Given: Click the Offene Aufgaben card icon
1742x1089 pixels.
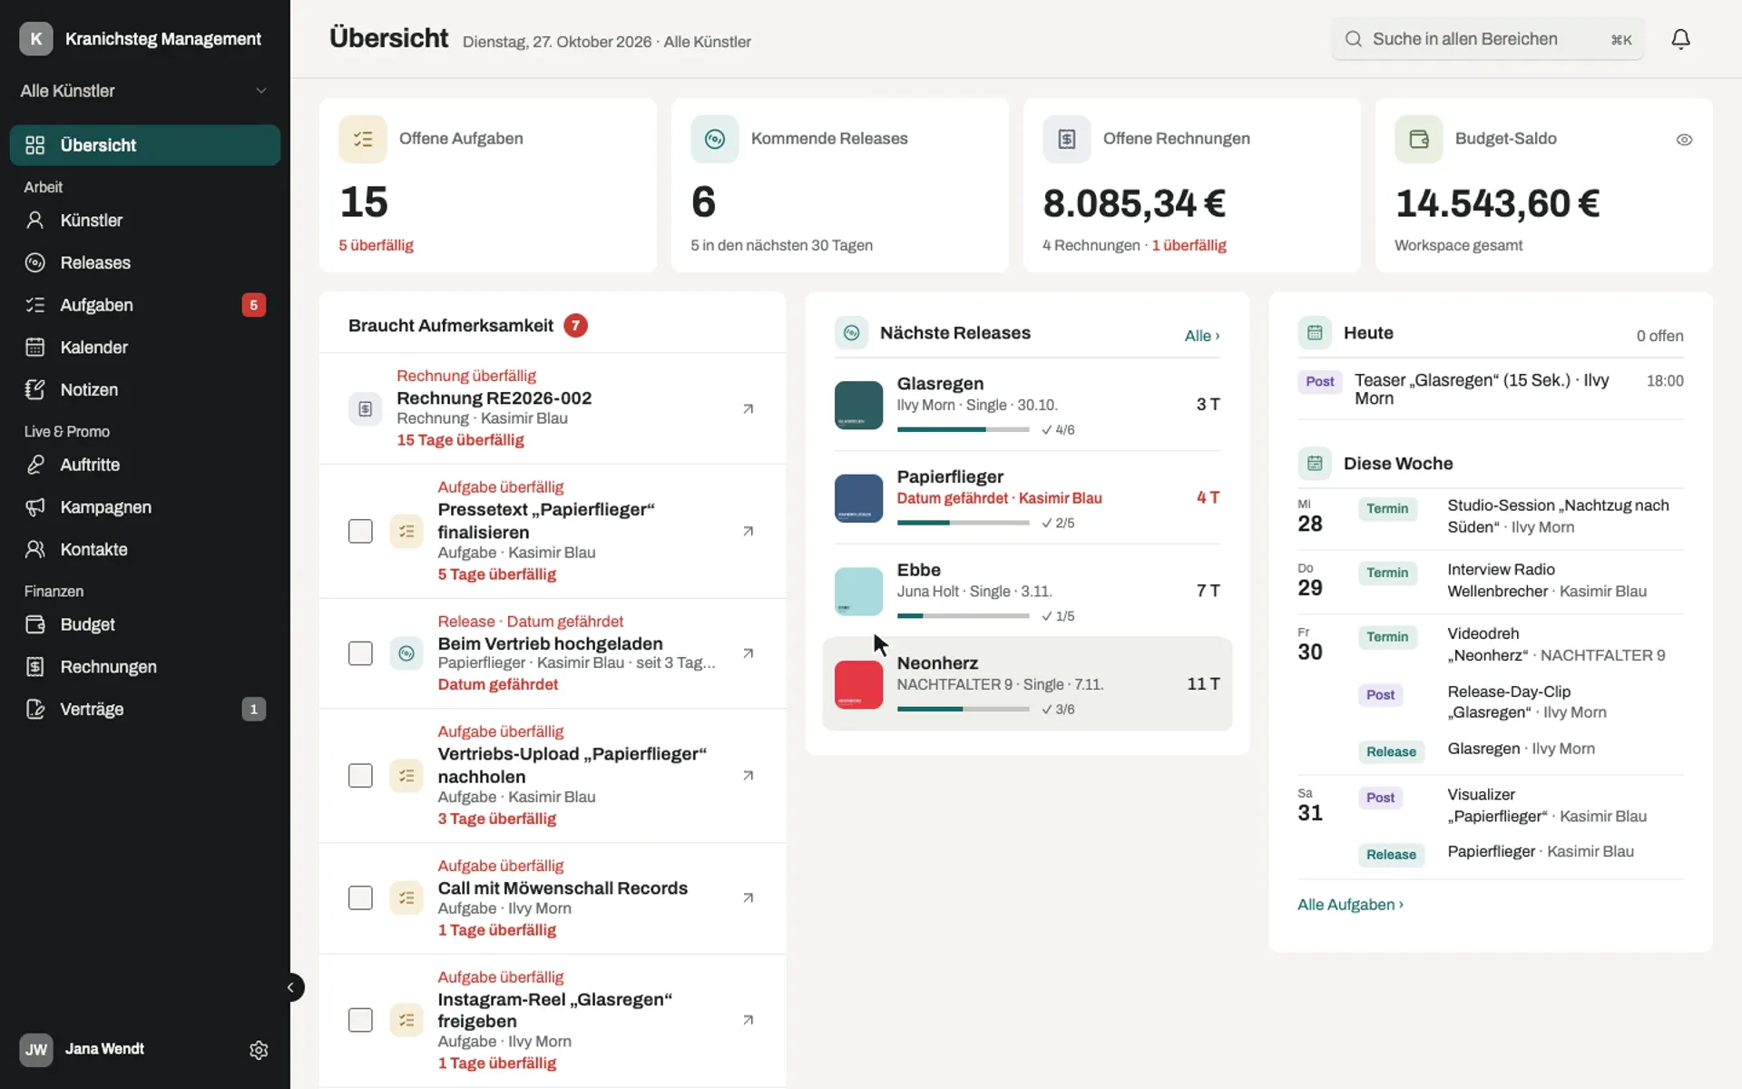Looking at the screenshot, I should coord(363,139).
